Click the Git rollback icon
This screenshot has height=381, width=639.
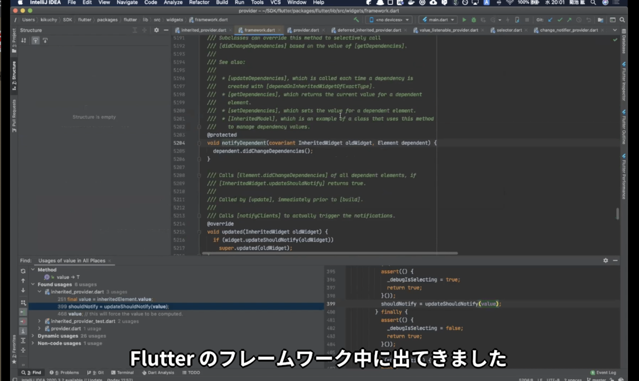(x=588, y=20)
